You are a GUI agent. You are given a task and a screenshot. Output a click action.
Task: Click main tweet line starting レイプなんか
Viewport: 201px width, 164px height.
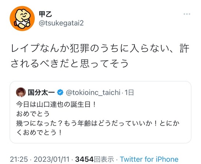[x=100, y=48]
